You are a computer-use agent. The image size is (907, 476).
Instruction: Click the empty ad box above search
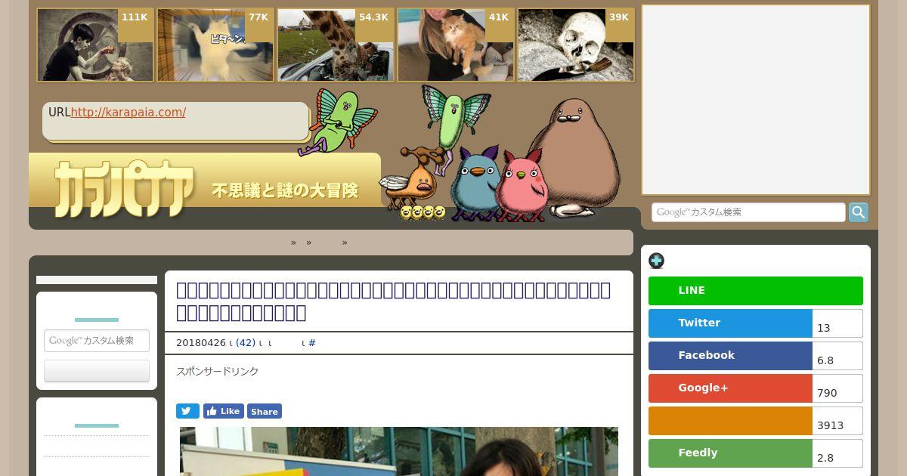[756, 100]
